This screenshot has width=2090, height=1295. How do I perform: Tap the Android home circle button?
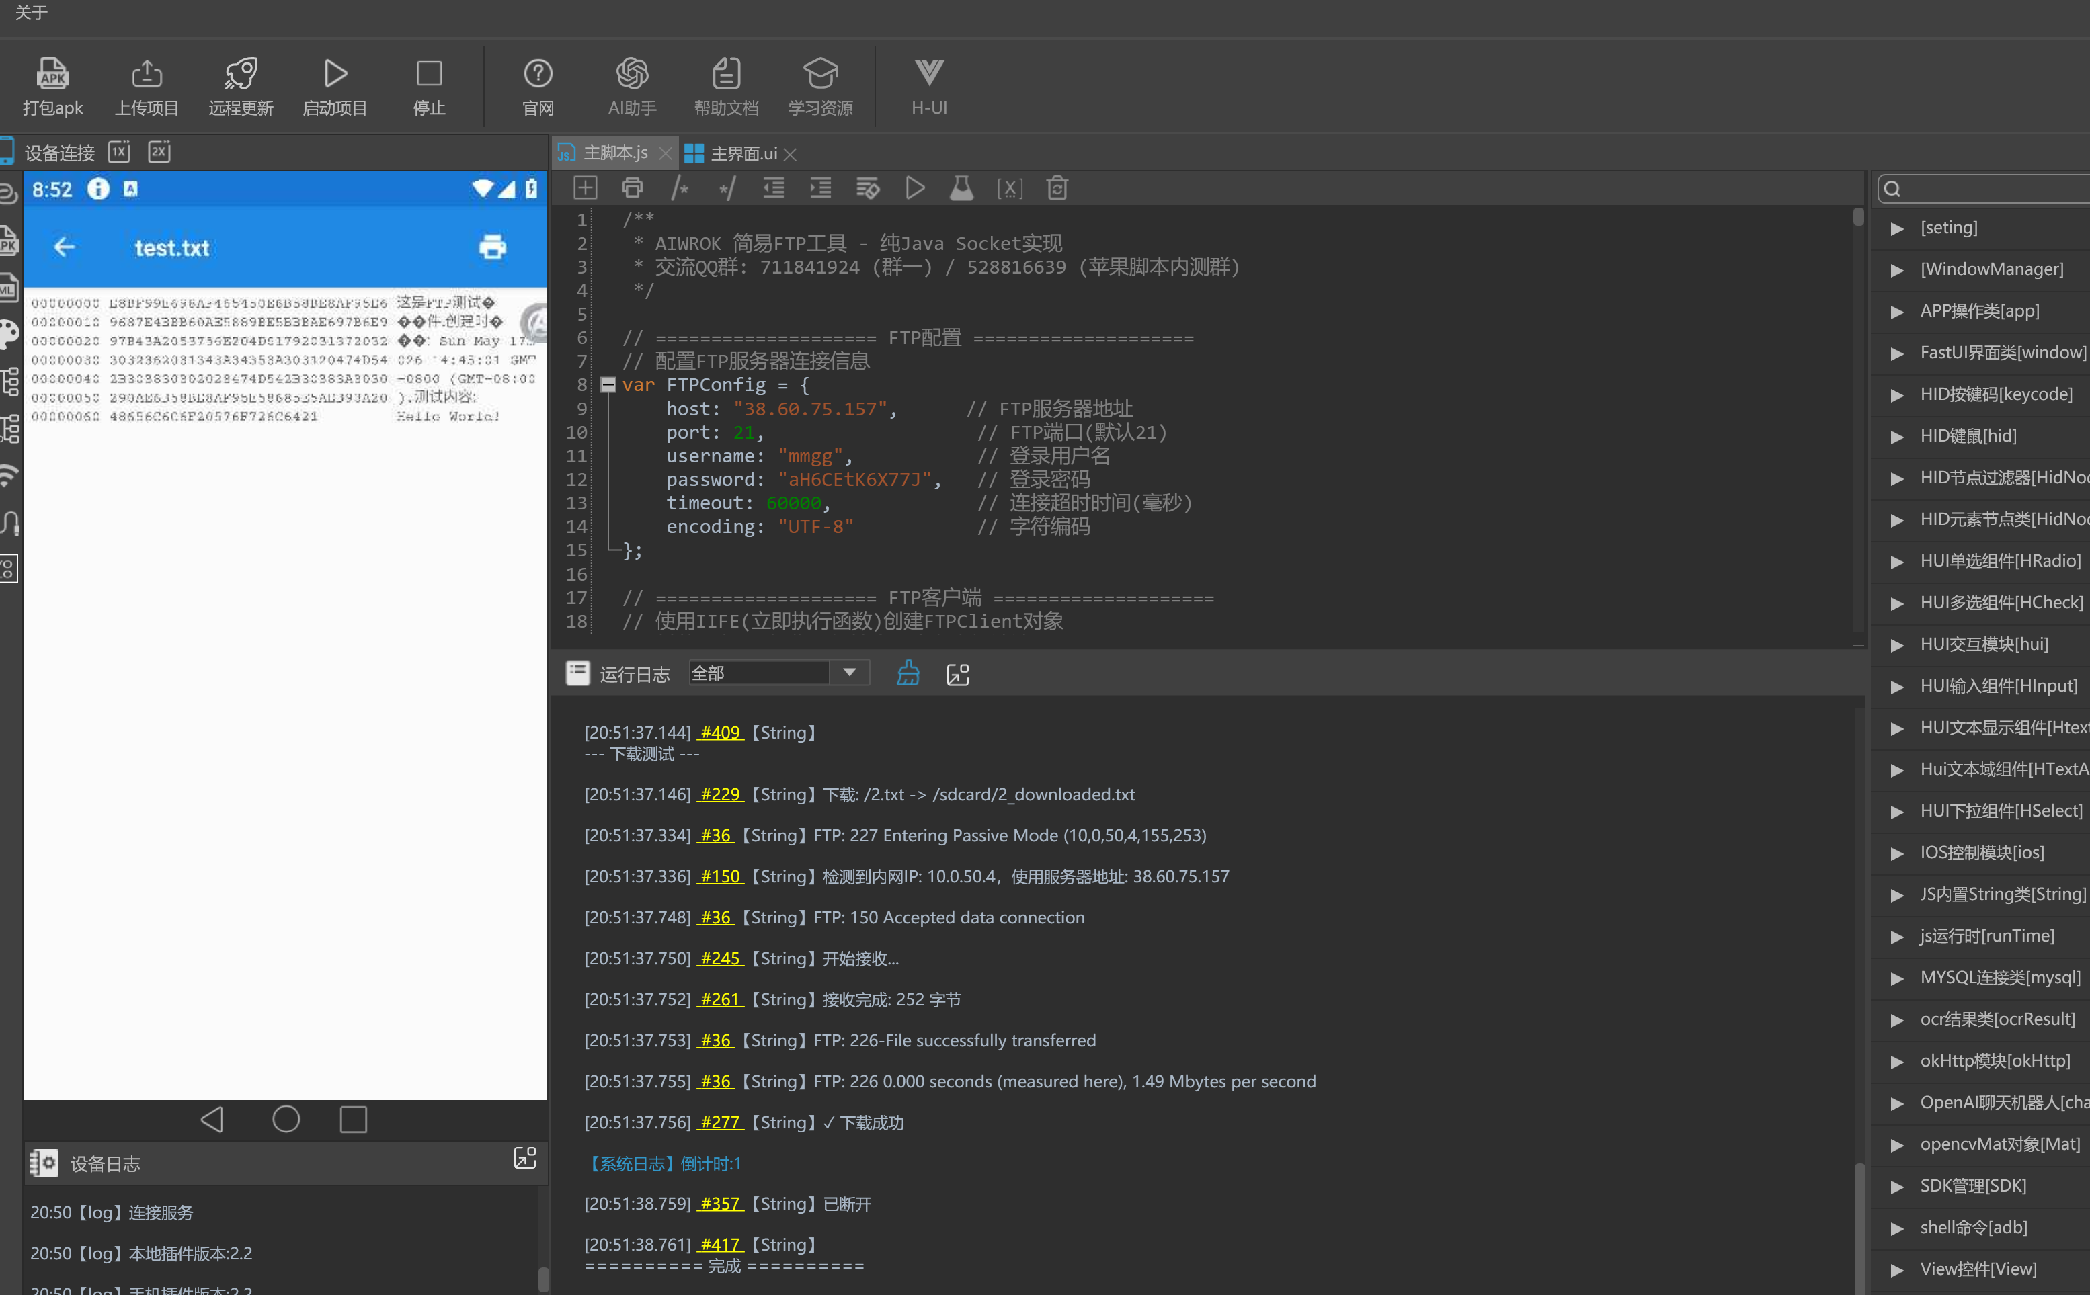coord(286,1118)
